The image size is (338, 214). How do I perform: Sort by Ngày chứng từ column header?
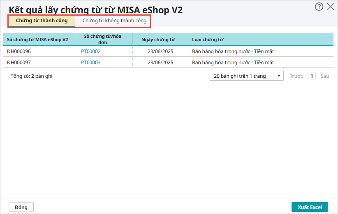pyautogui.click(x=158, y=40)
